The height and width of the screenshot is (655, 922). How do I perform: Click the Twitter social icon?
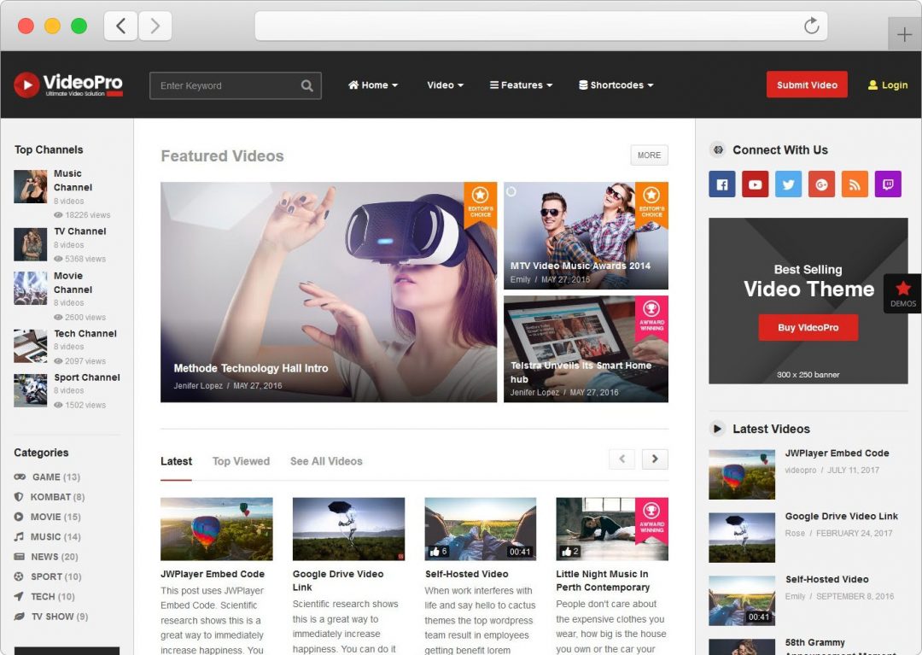[x=788, y=184]
